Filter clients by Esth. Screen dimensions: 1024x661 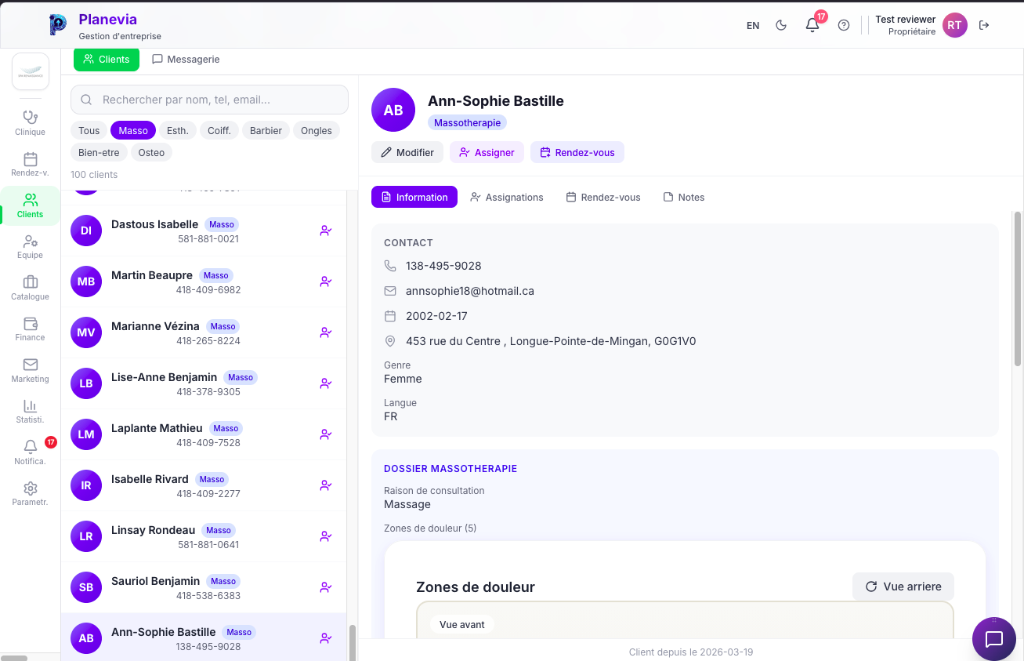178,130
